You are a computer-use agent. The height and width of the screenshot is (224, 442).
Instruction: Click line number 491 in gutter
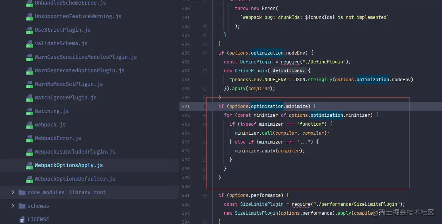tap(186, 106)
